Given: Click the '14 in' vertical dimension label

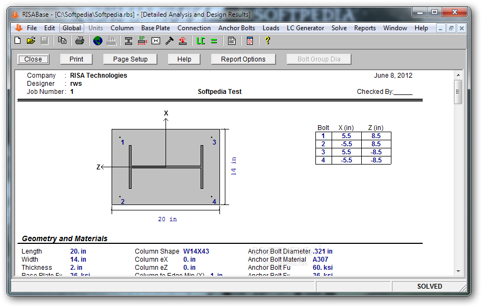Looking at the screenshot, I should tap(233, 166).
